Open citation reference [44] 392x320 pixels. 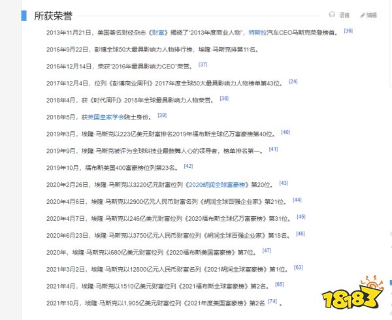(x=297, y=200)
